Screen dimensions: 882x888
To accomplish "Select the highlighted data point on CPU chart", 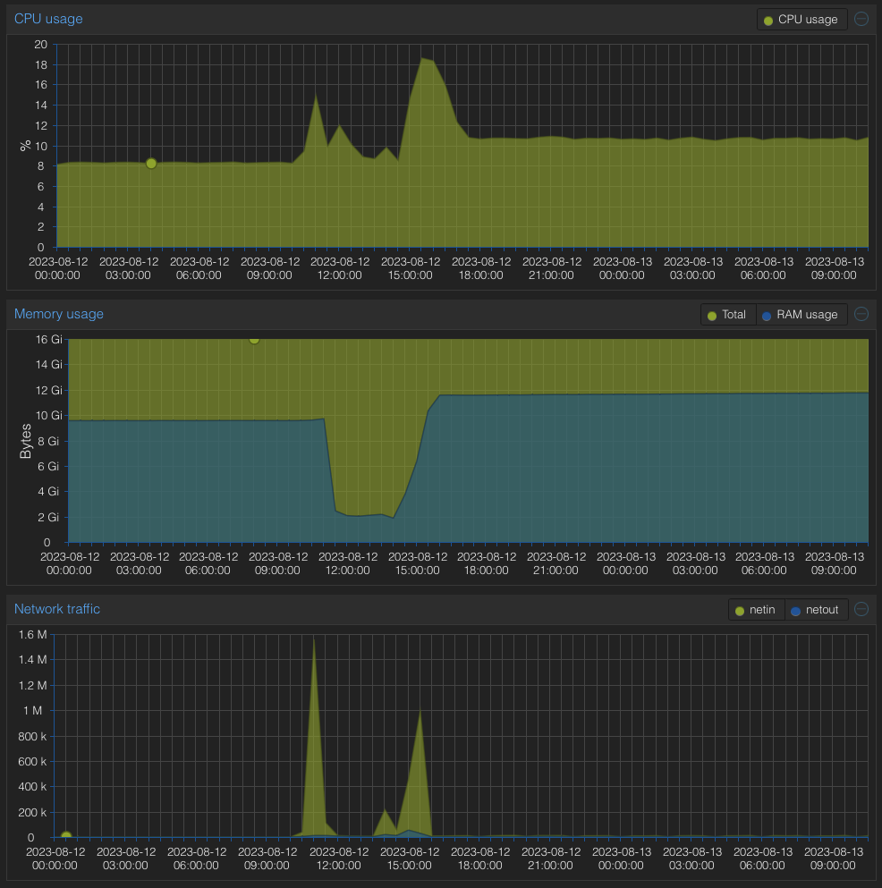I will pyautogui.click(x=151, y=163).
